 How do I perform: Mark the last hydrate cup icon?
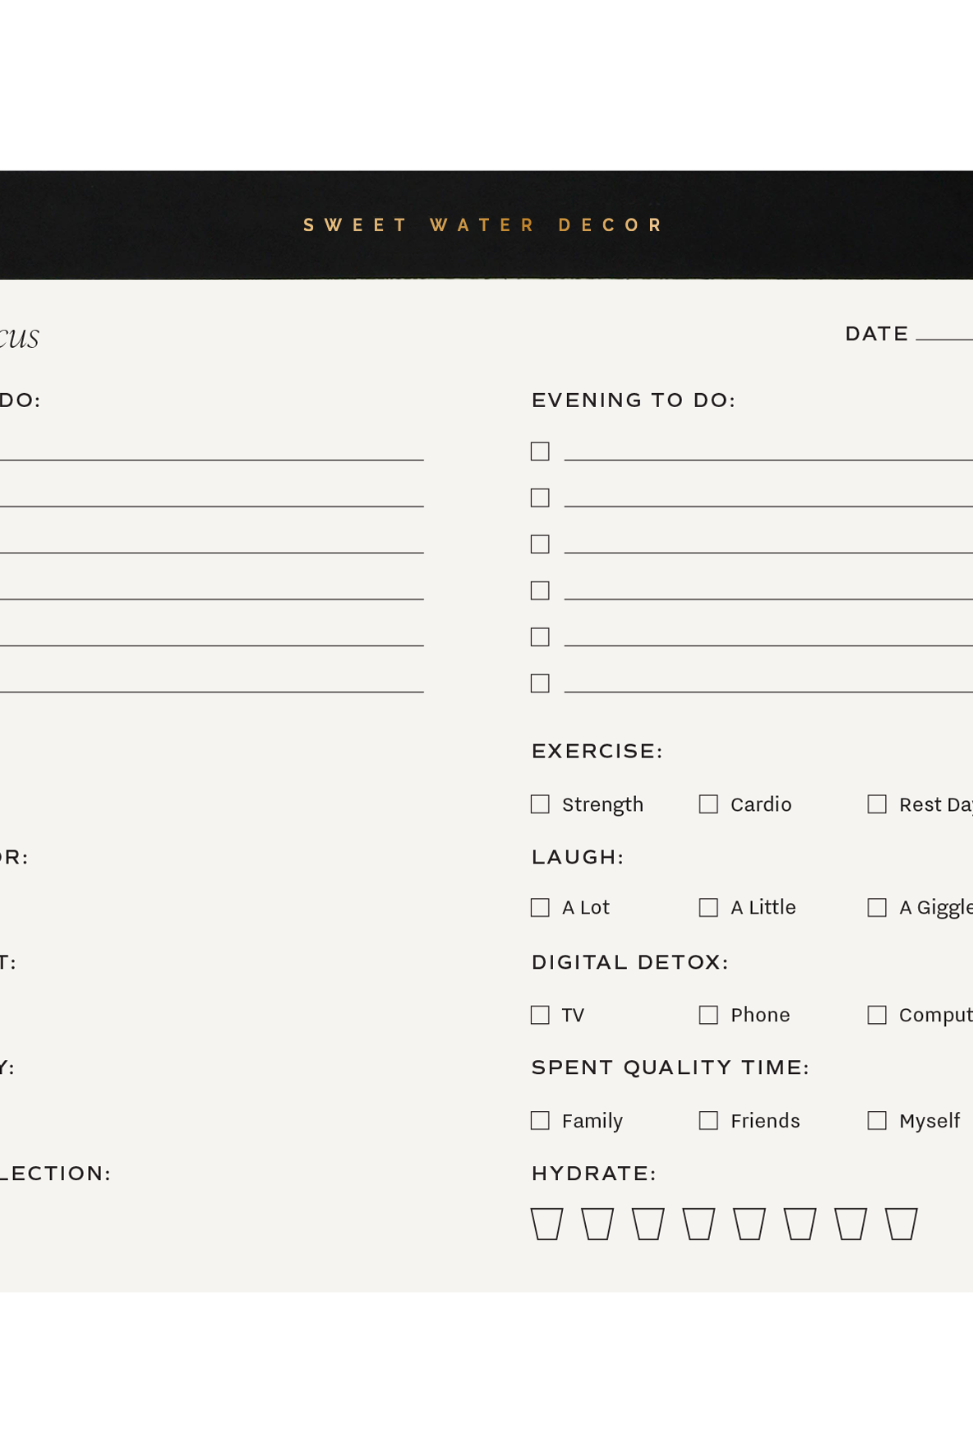tap(902, 1224)
